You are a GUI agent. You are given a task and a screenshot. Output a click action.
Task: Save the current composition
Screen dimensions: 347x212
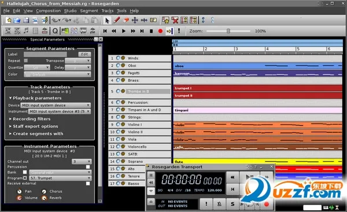pos(26,20)
